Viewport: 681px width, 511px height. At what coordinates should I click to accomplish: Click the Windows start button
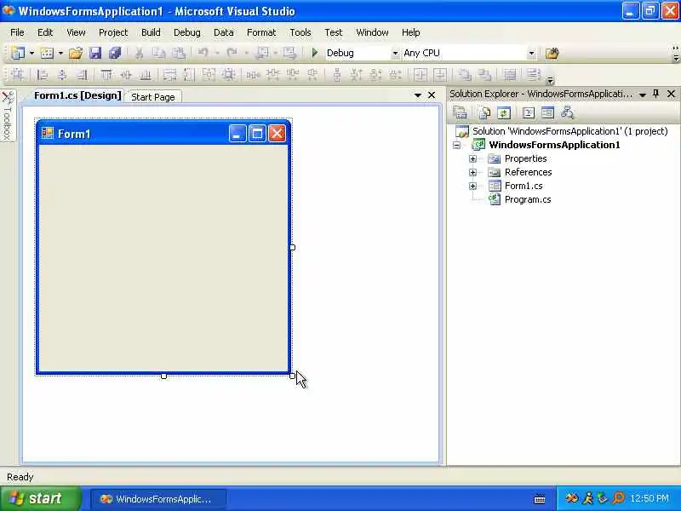pos(40,498)
